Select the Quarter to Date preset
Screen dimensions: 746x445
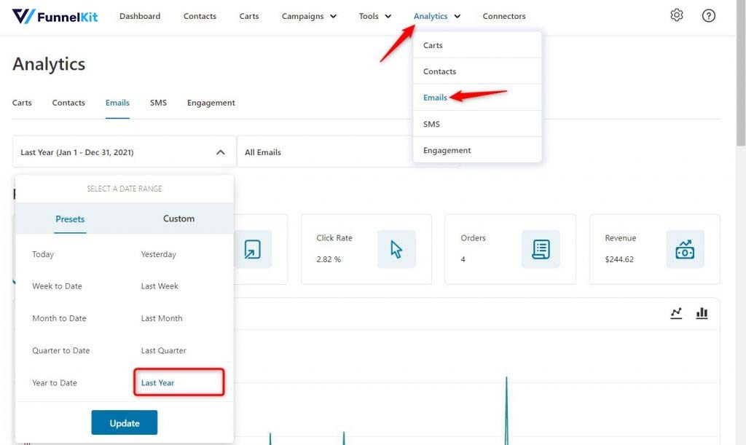61,350
